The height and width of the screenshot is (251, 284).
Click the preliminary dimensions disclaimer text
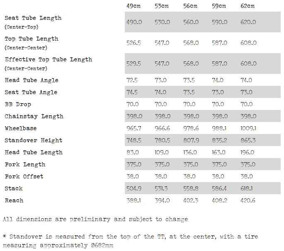click(x=95, y=219)
